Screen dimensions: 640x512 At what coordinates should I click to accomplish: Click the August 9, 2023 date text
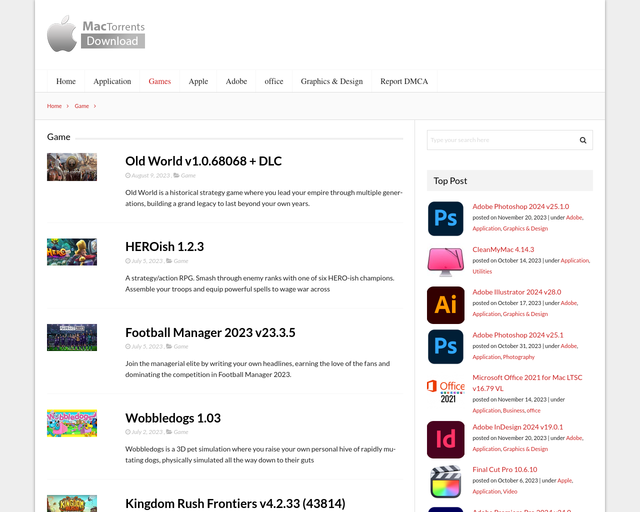[150, 175]
